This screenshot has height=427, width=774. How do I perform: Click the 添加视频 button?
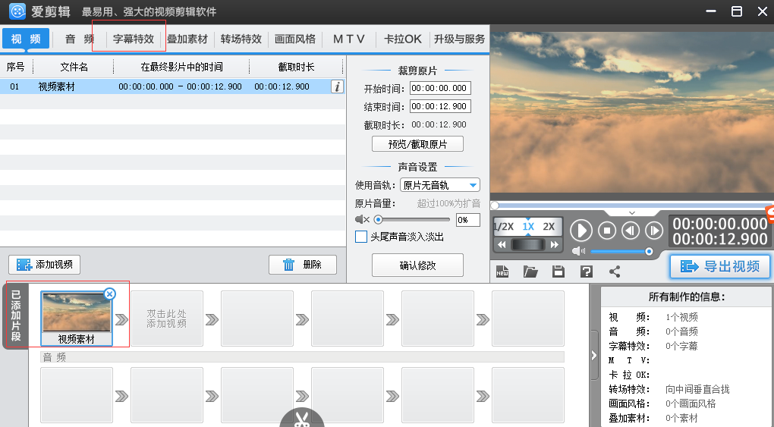click(45, 265)
